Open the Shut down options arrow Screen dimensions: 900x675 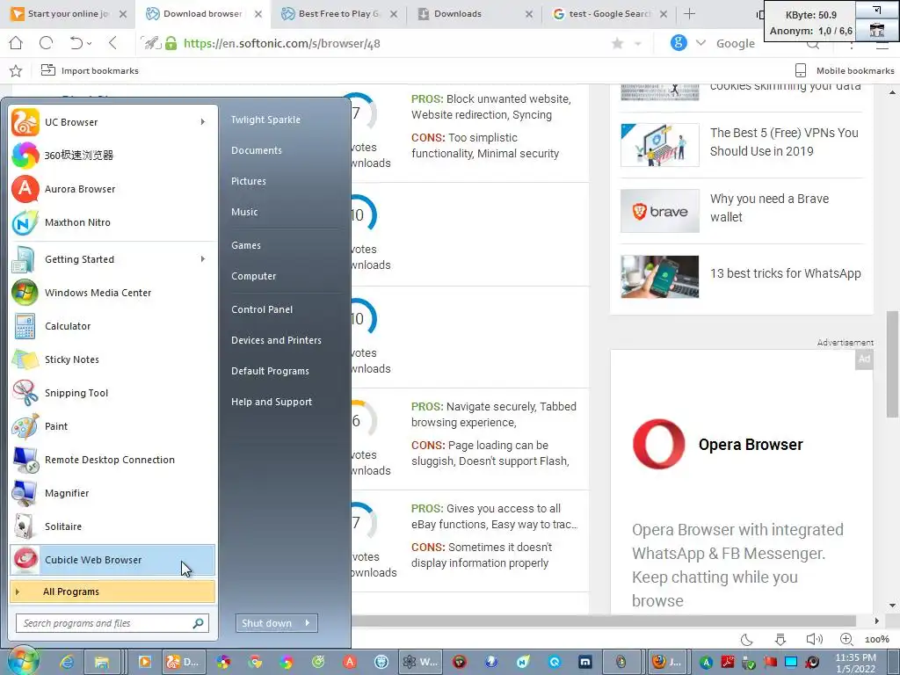coord(308,623)
